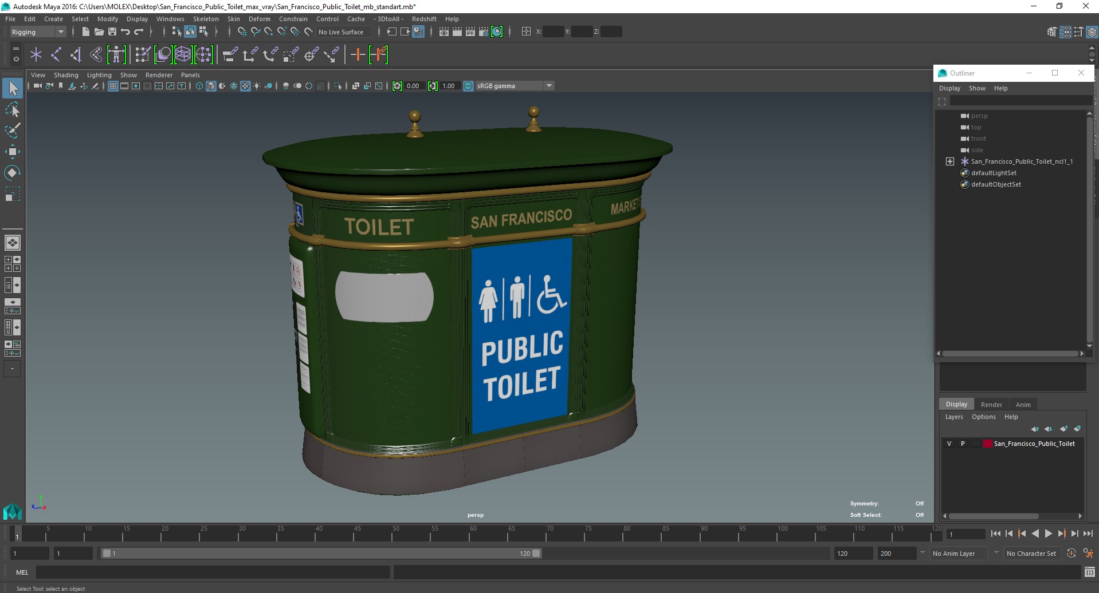
Task: Open the Redshift menu
Action: point(424,19)
